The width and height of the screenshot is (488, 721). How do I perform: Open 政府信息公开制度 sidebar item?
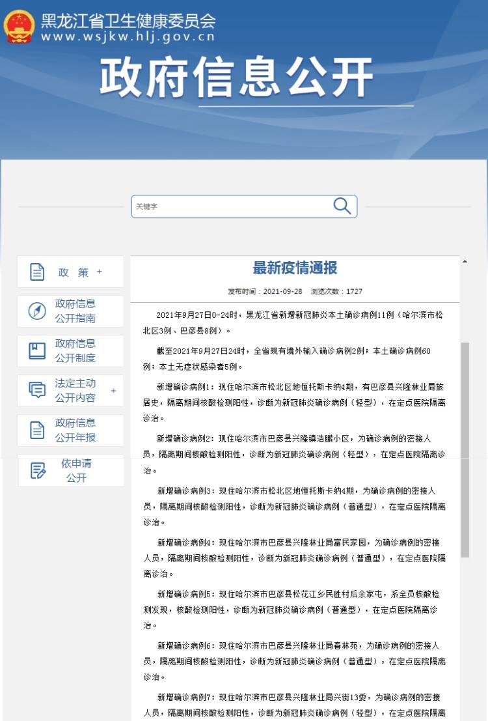70,351
